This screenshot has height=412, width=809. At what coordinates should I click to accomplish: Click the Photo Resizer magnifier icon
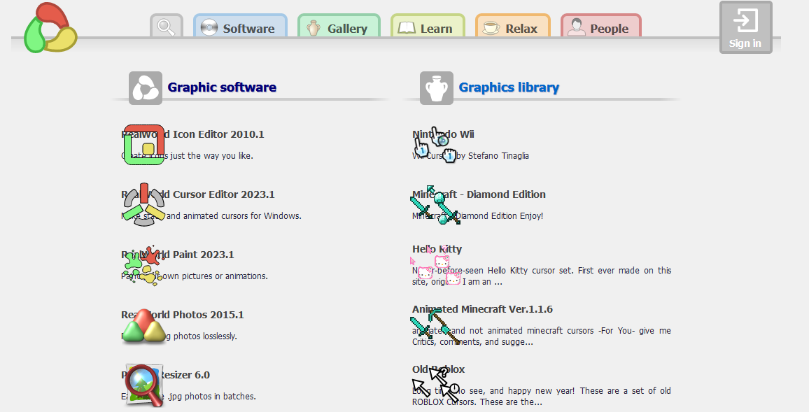[x=144, y=385]
